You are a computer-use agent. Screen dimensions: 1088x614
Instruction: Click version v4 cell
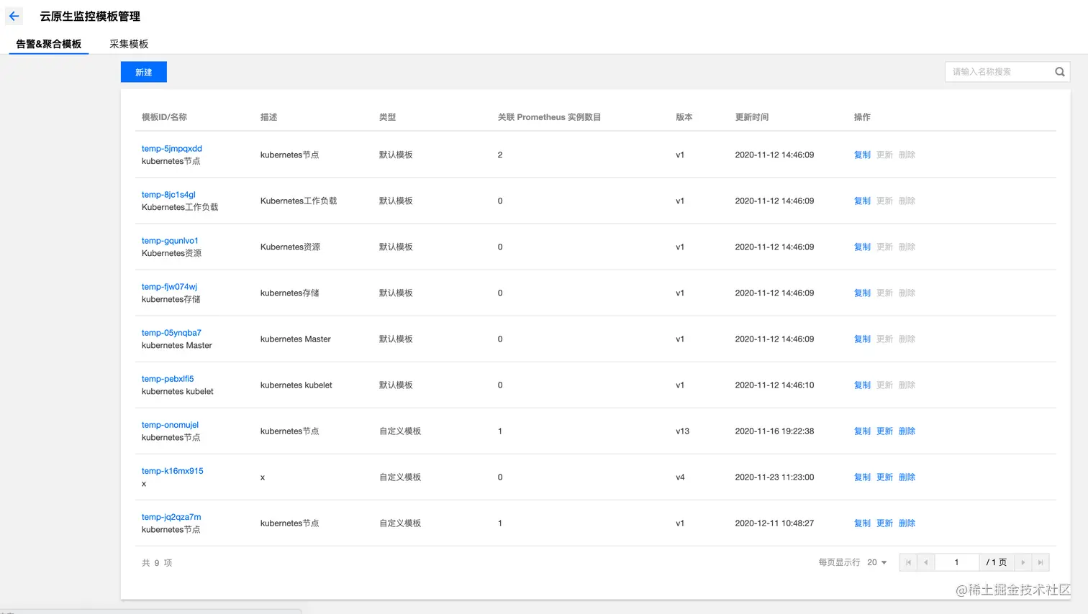[x=680, y=477]
